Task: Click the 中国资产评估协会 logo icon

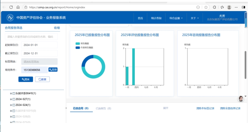Action: click(x=10, y=18)
